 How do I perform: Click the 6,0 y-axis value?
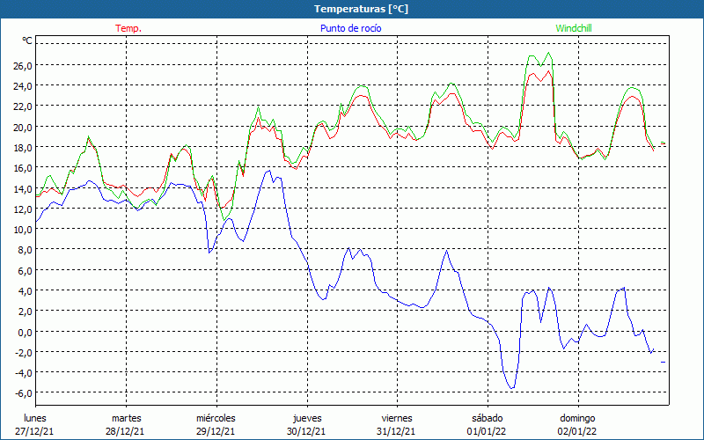click(25, 270)
